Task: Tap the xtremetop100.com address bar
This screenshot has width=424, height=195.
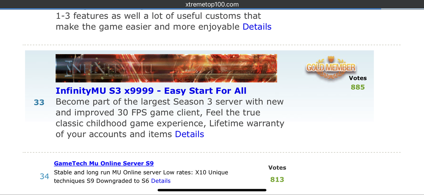Action: 212,4
